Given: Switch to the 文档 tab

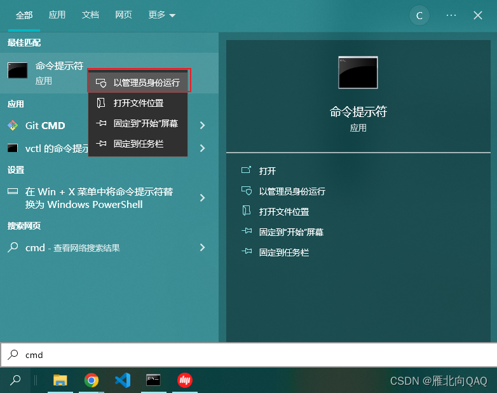Looking at the screenshot, I should click(x=90, y=15).
